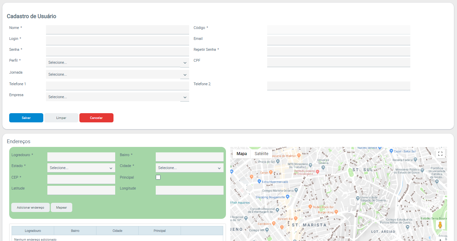The width and height of the screenshot is (457, 241).
Task: Click the Mapear button
Action: click(62, 208)
